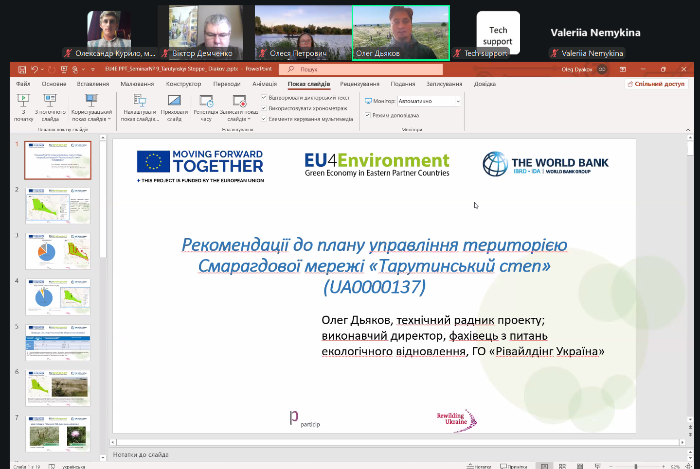Open the Анімація ribbon tab
700x469 pixels.
[x=264, y=84]
